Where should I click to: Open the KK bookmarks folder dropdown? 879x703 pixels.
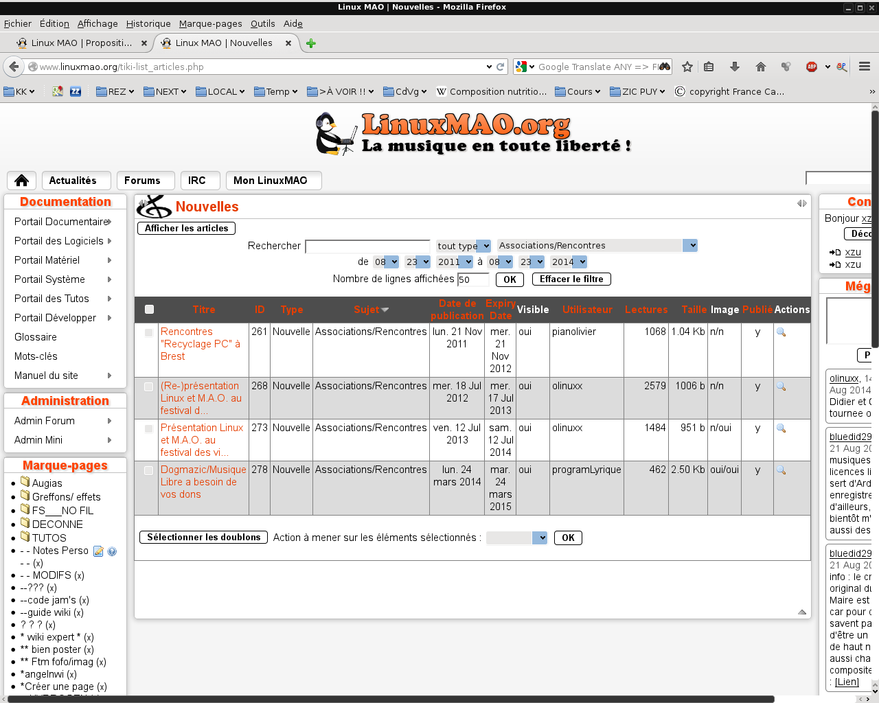click(x=19, y=91)
